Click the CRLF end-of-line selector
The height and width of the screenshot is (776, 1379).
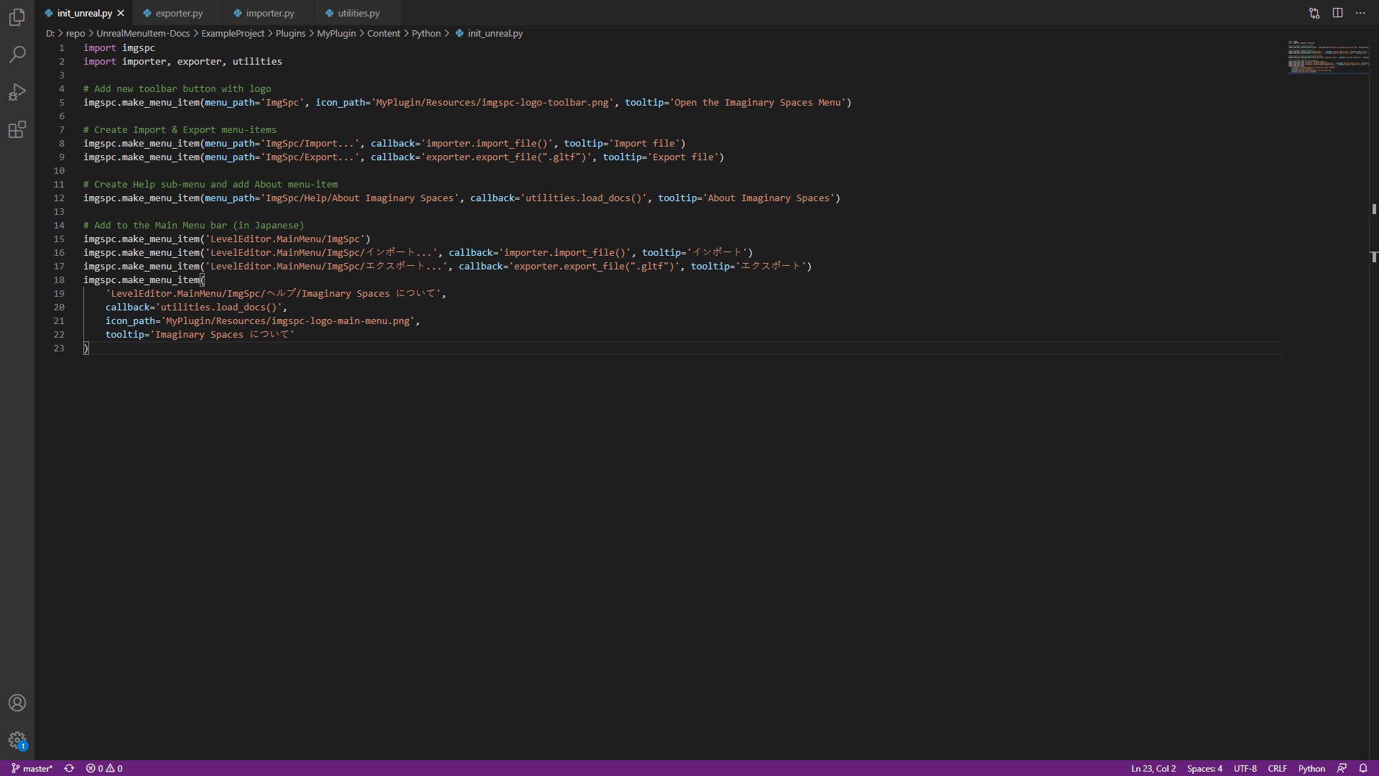coord(1277,768)
